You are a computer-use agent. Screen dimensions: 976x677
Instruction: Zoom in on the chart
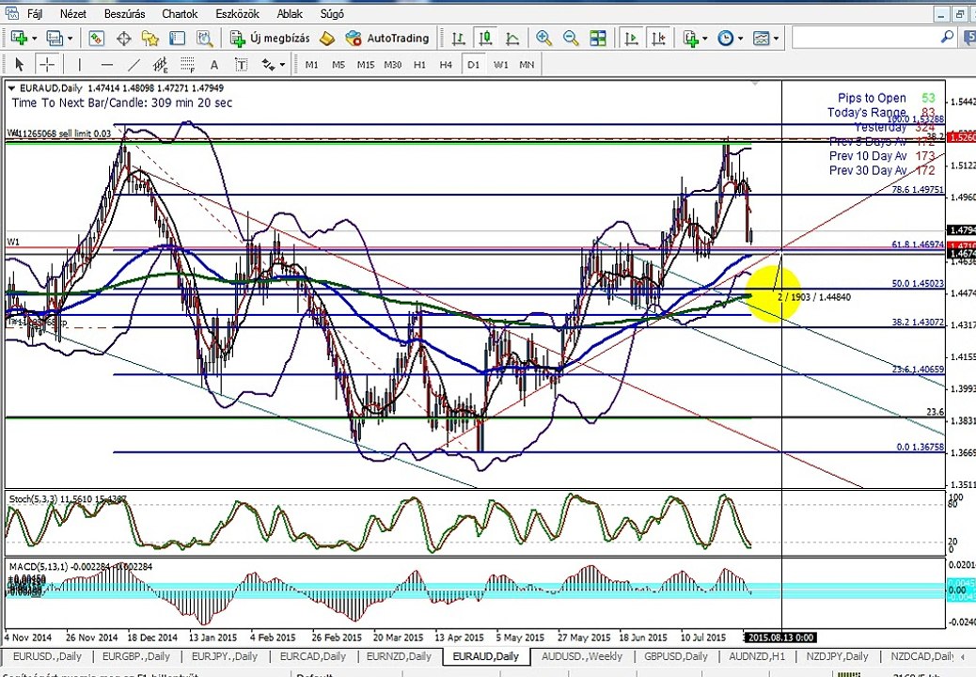click(544, 39)
